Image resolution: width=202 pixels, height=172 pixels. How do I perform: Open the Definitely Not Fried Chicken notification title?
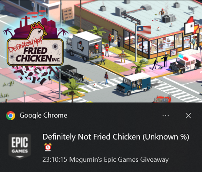click(x=116, y=137)
